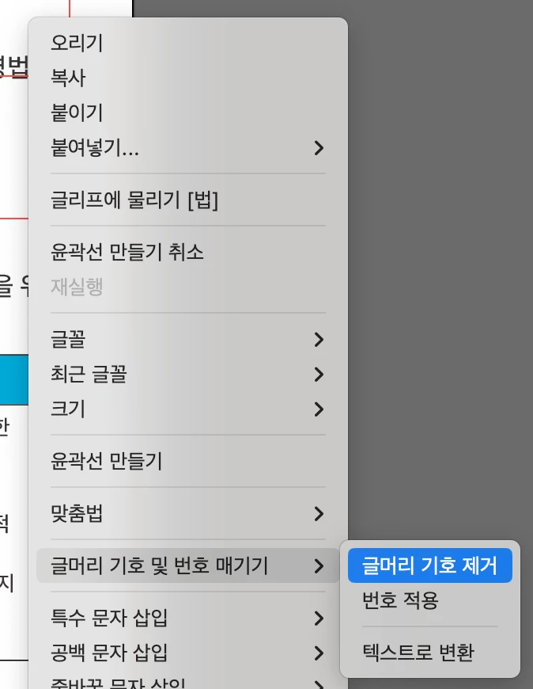Choose 복사 (Copy) menu item
The width and height of the screenshot is (533, 689).
187,78
